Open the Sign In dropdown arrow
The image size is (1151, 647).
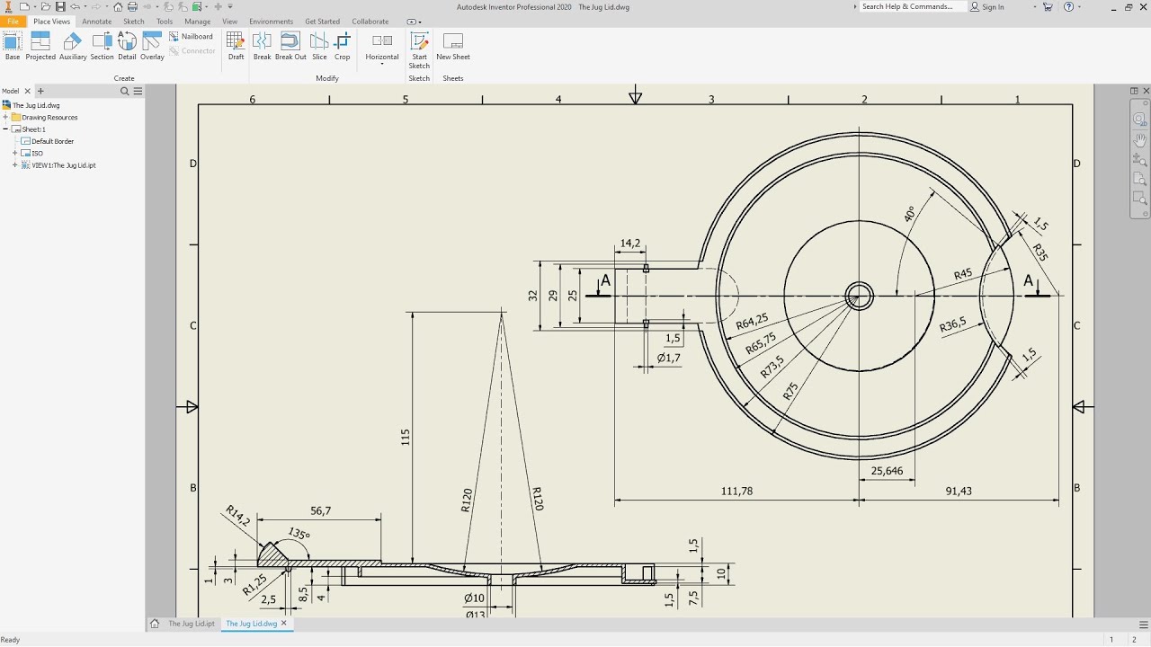[x=1036, y=6]
